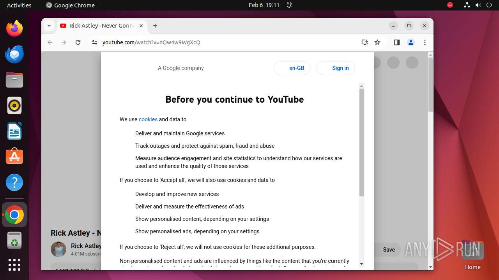Open the volume indicator
This screenshot has height=280, width=499.
(x=478, y=5)
